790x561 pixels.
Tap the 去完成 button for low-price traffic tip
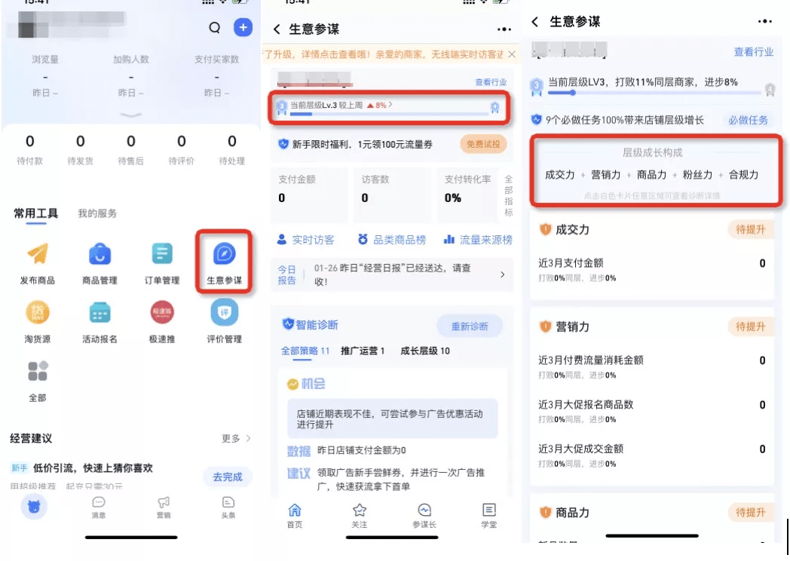tap(228, 477)
